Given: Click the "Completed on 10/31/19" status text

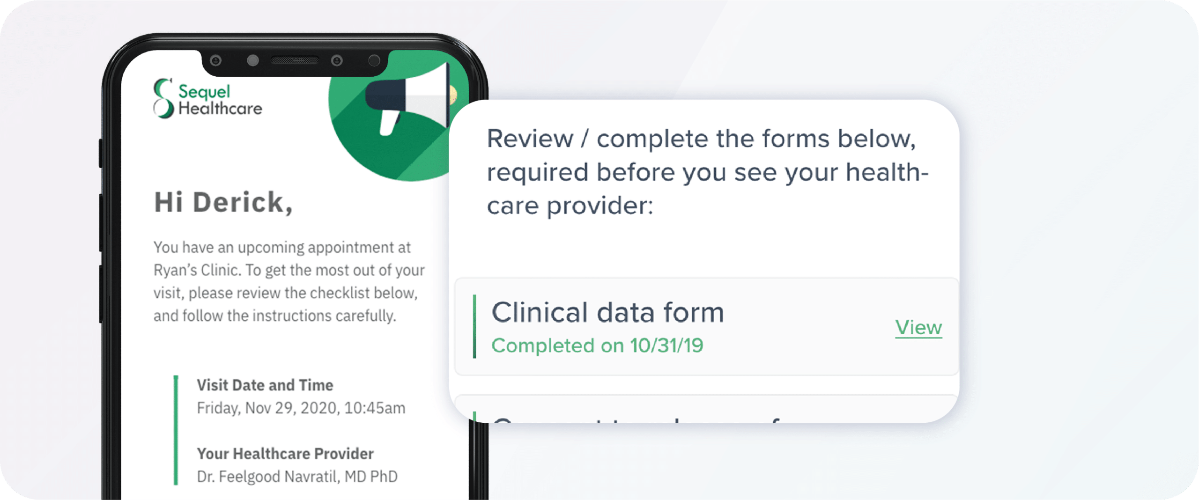Looking at the screenshot, I should [597, 346].
